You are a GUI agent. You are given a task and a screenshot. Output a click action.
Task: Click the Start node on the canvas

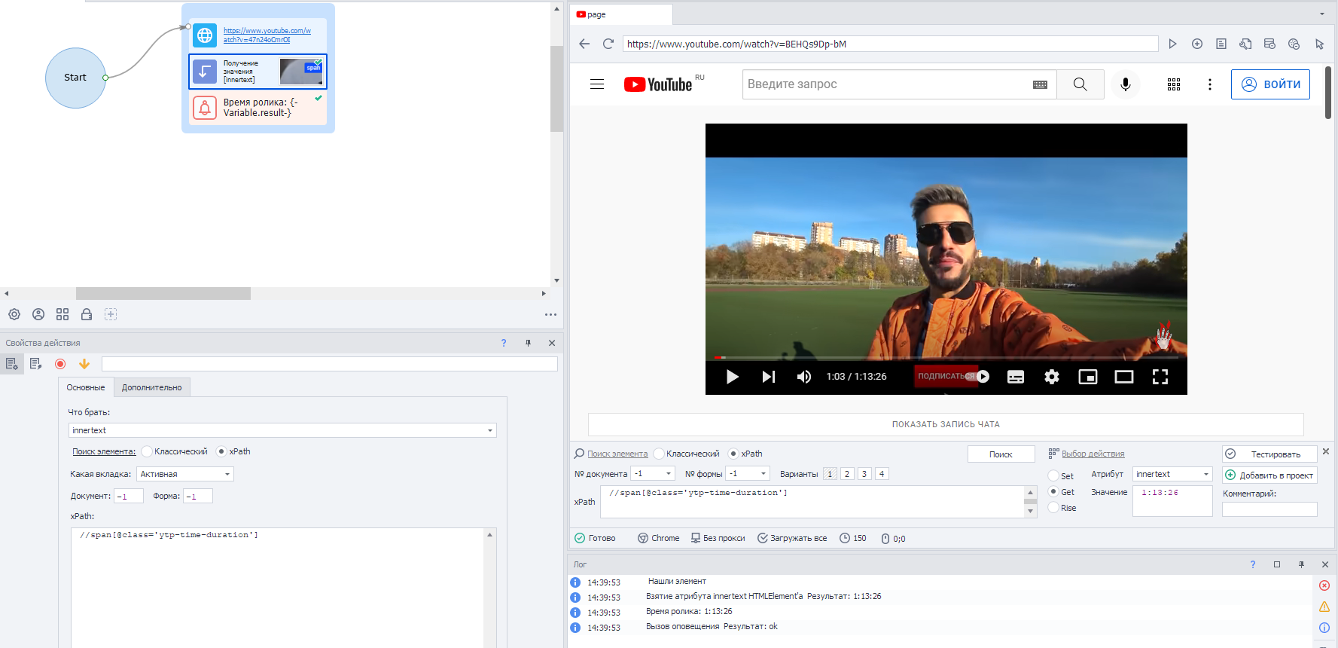pyautogui.click(x=75, y=78)
